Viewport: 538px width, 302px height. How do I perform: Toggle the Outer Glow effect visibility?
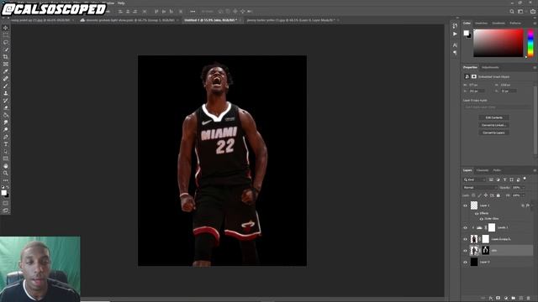click(x=481, y=218)
